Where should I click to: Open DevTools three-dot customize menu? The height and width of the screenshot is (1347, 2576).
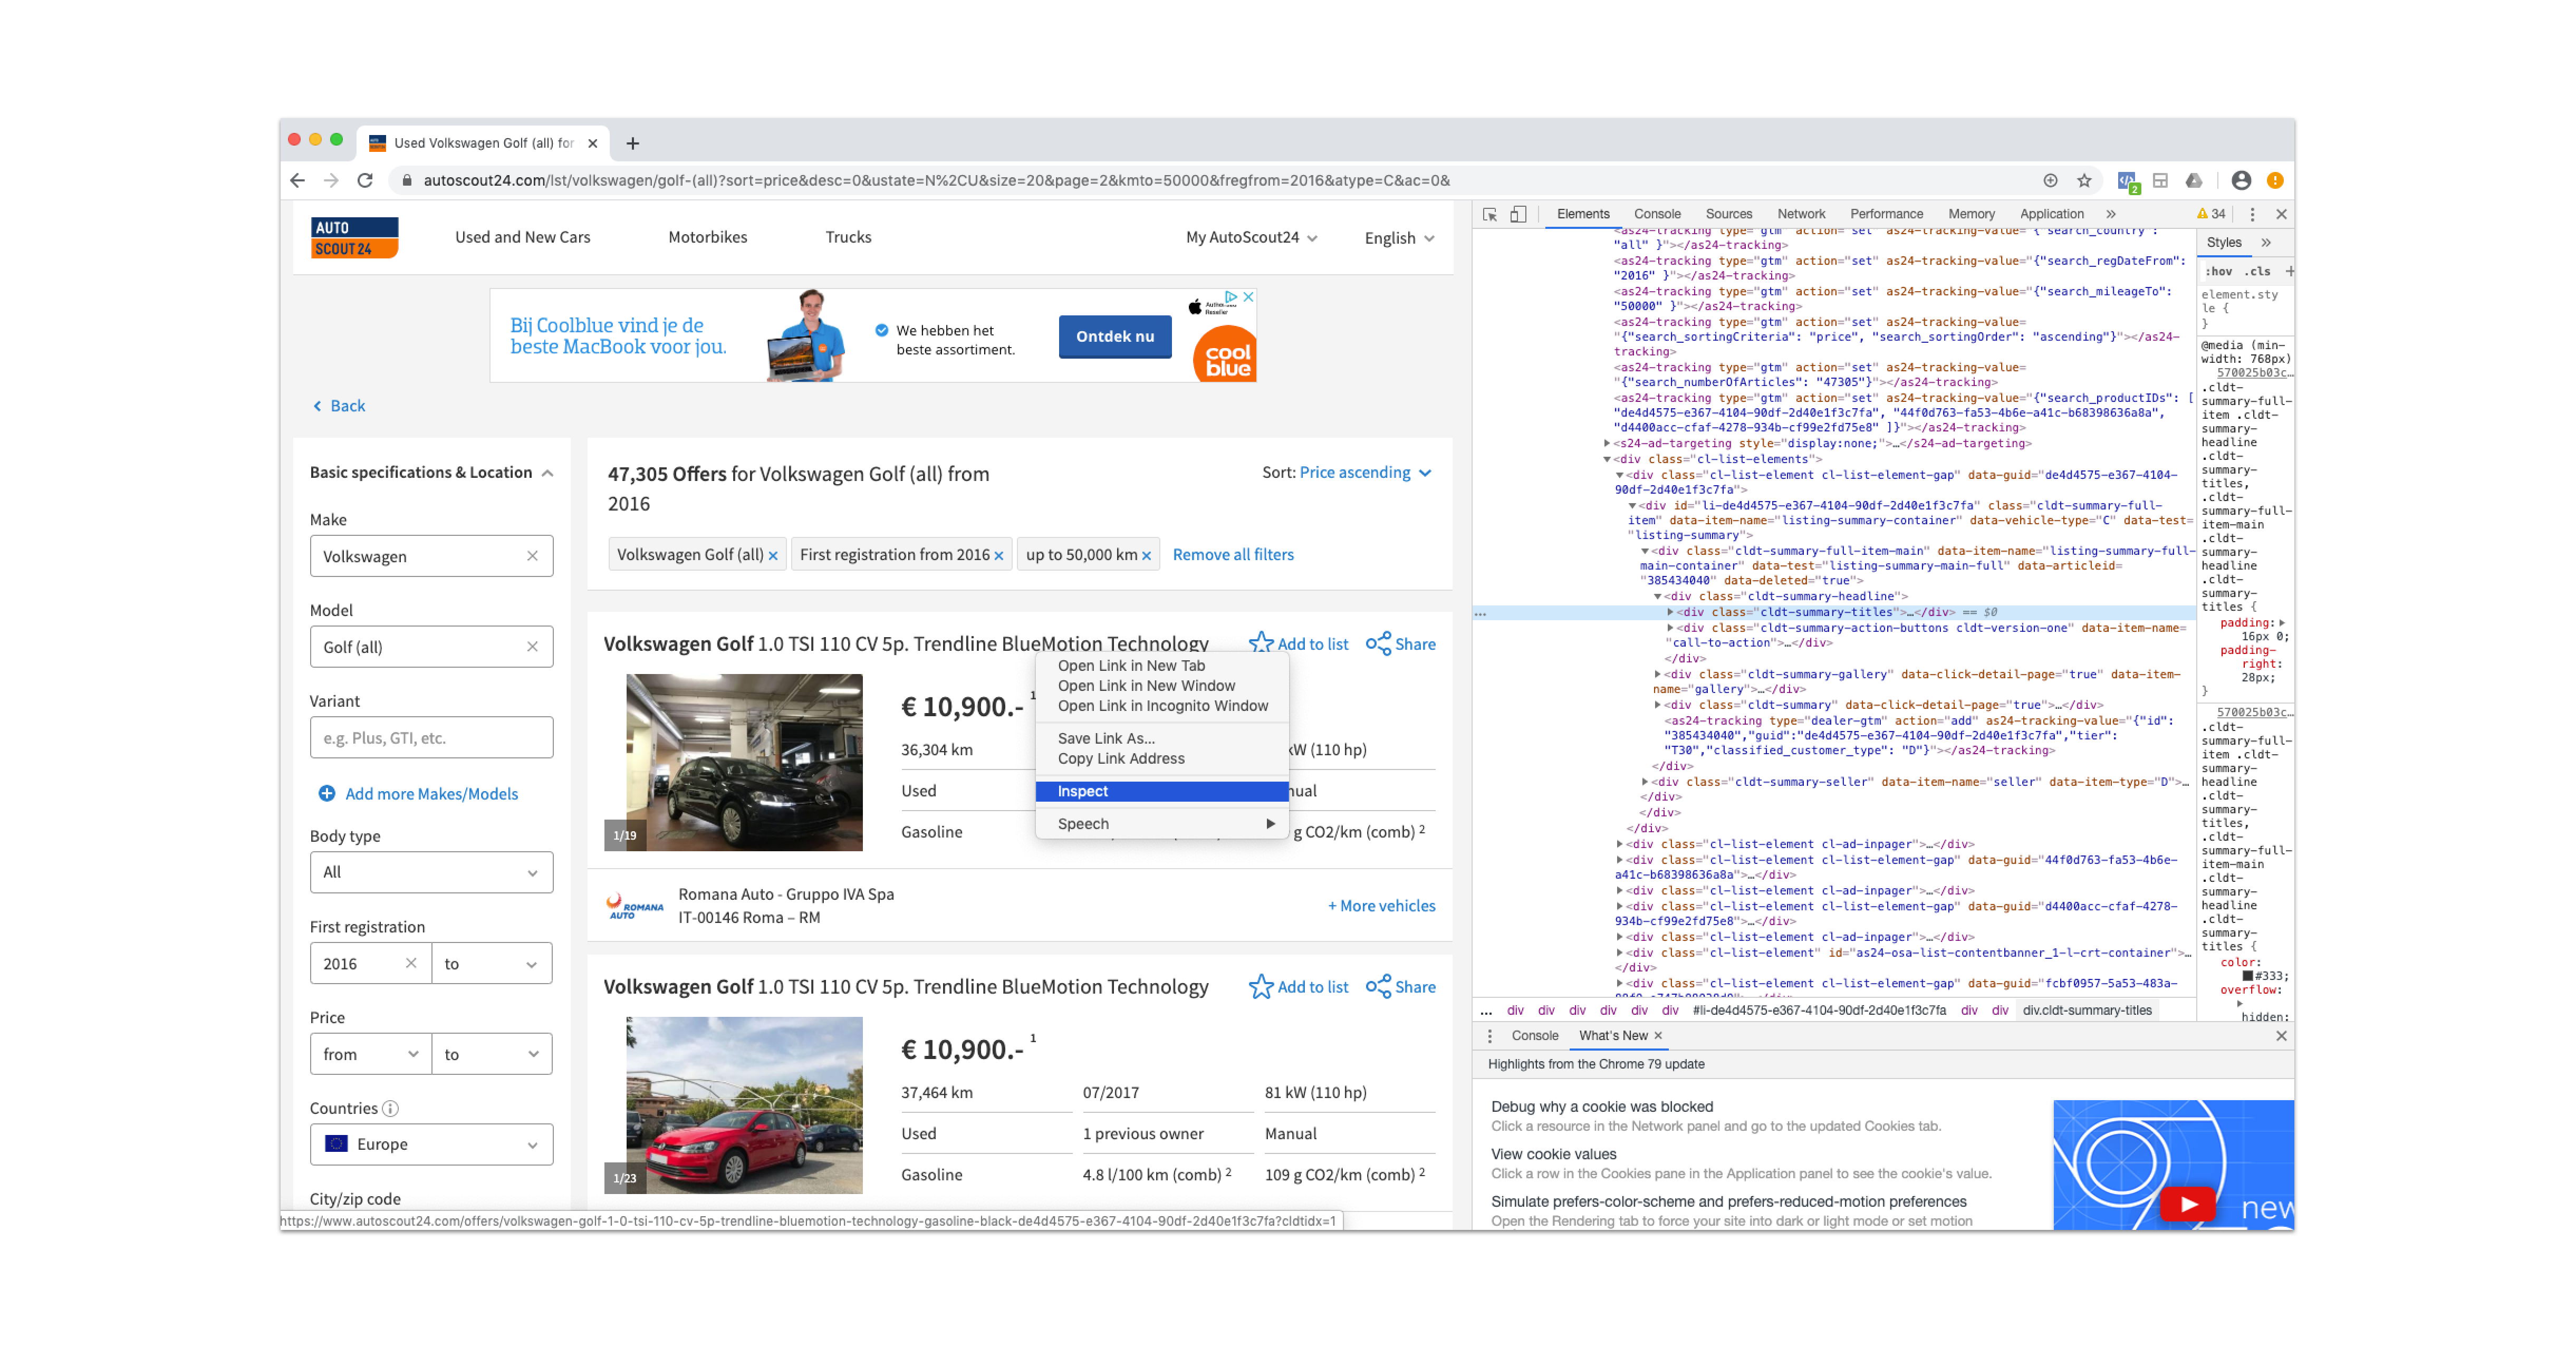tap(2252, 214)
